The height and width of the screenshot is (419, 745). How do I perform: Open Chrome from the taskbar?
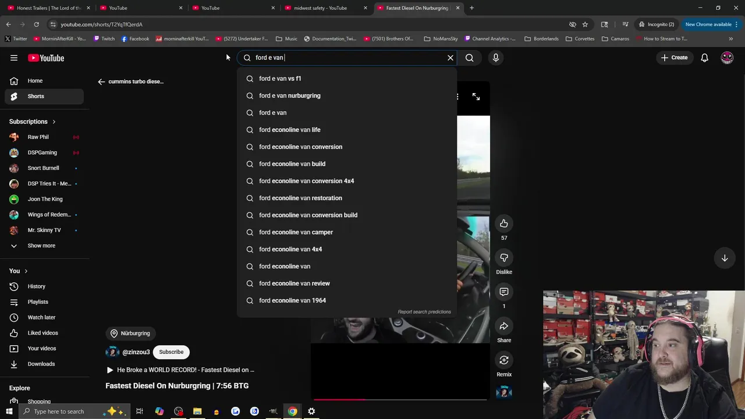point(292,411)
